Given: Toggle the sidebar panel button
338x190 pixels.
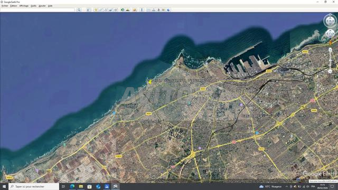Looking at the screenshot, I should point(88,10).
